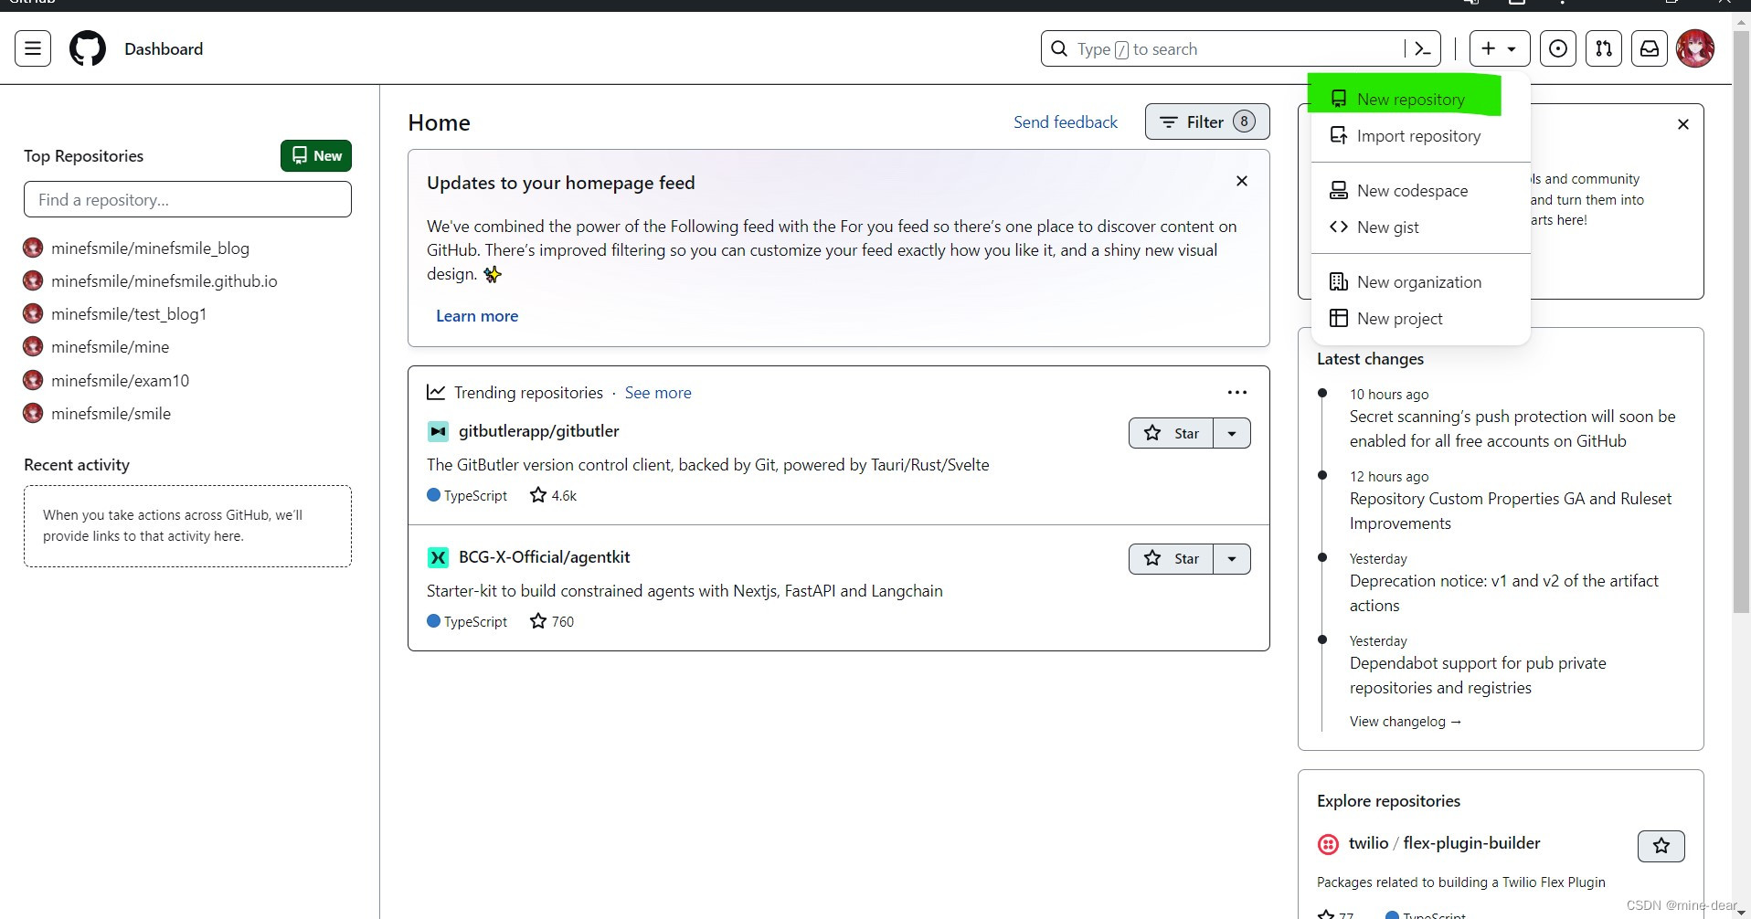The image size is (1751, 919).
Task: Open BCG-X-Official/agentkit repository link
Action: (545, 557)
